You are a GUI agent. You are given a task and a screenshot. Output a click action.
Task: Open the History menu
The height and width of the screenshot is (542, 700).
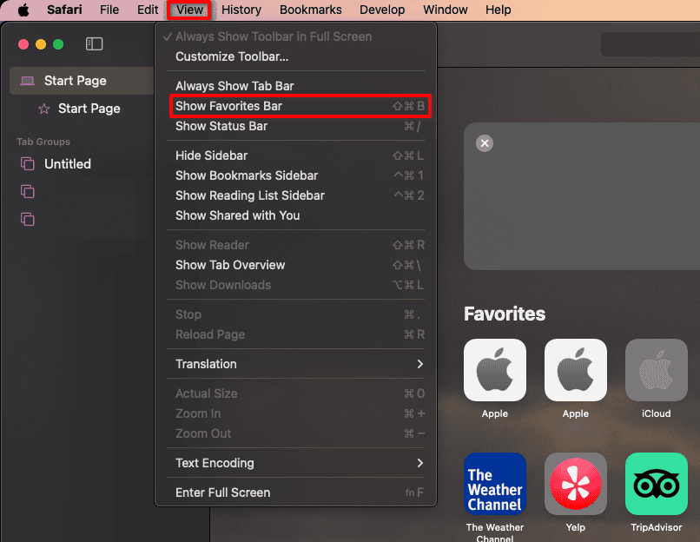coord(241,10)
